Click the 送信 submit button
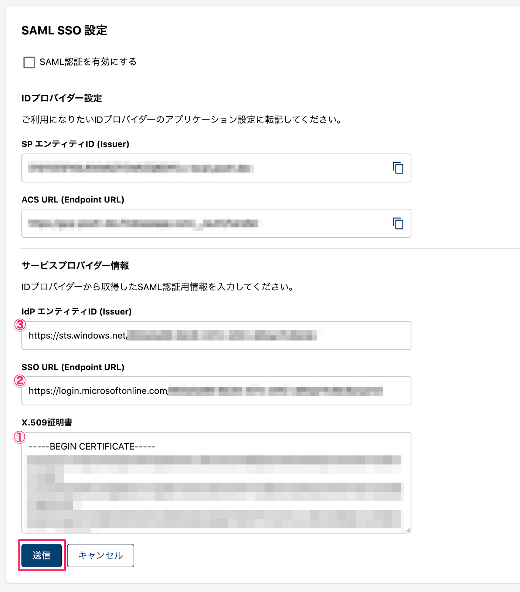 coord(41,555)
